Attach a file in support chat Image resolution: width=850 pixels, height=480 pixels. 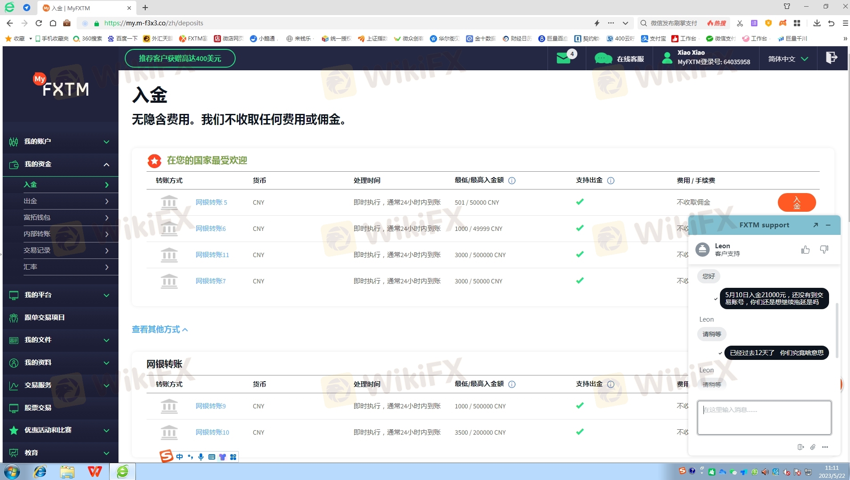coord(813,447)
